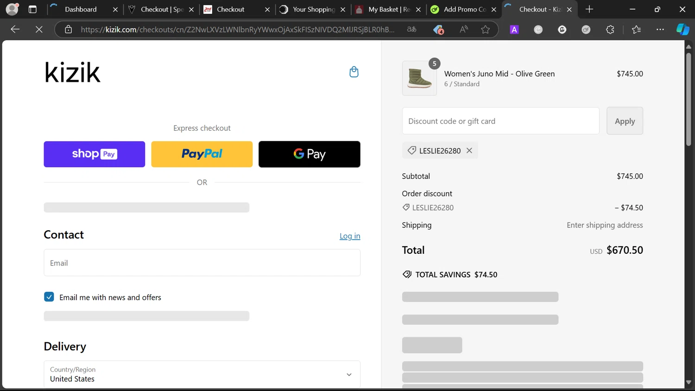Viewport: 695px width, 391px height.
Task: View site information lock icon
Action: pos(68,29)
